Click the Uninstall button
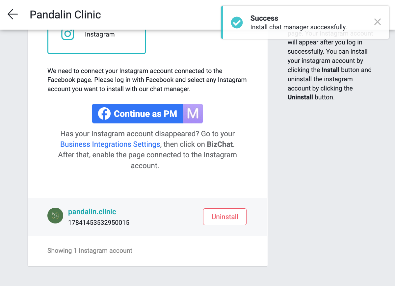Screen dimensions: 395x286 coord(225,217)
